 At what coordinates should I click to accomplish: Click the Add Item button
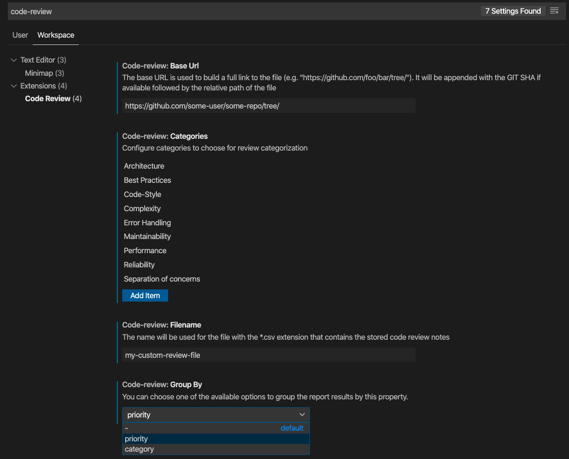tap(145, 295)
